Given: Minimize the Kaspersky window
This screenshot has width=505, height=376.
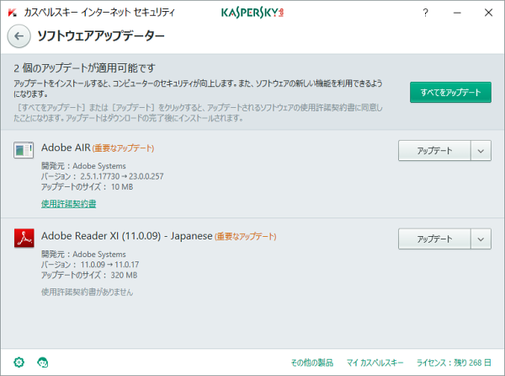Looking at the screenshot, I should (457, 13).
